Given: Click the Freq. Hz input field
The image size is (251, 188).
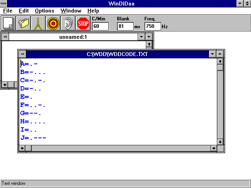Looking at the screenshot, I should [153, 26].
